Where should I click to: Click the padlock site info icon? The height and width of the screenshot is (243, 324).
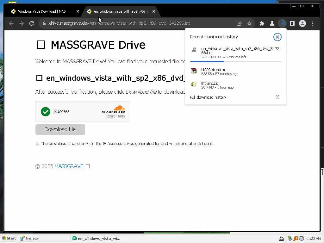pos(44,23)
